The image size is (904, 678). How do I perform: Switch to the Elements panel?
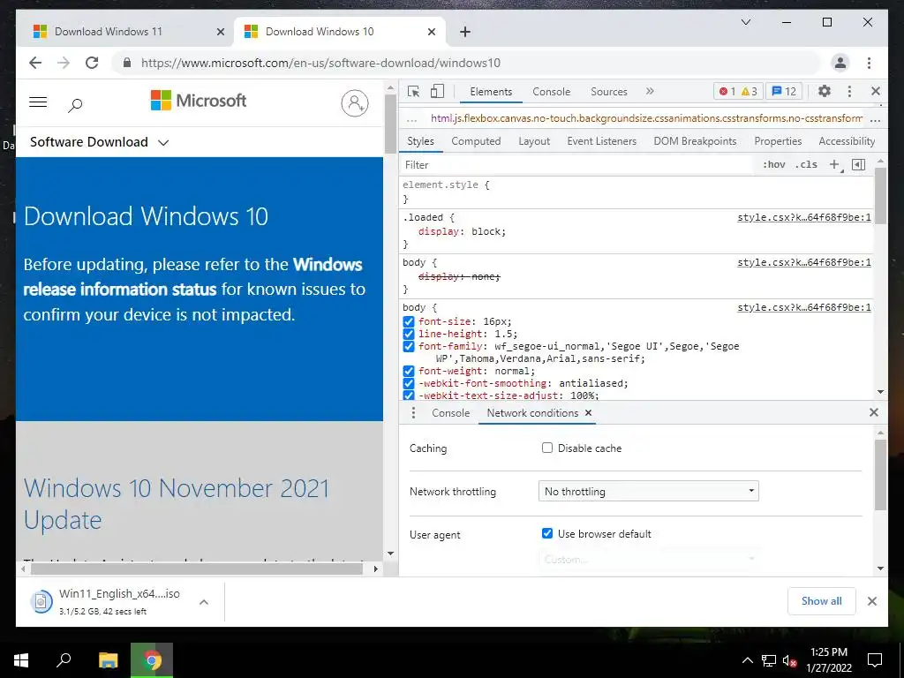[491, 92]
